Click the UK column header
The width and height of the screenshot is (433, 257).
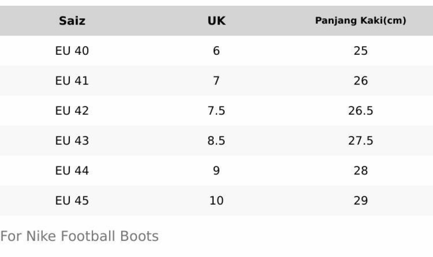[x=216, y=21]
